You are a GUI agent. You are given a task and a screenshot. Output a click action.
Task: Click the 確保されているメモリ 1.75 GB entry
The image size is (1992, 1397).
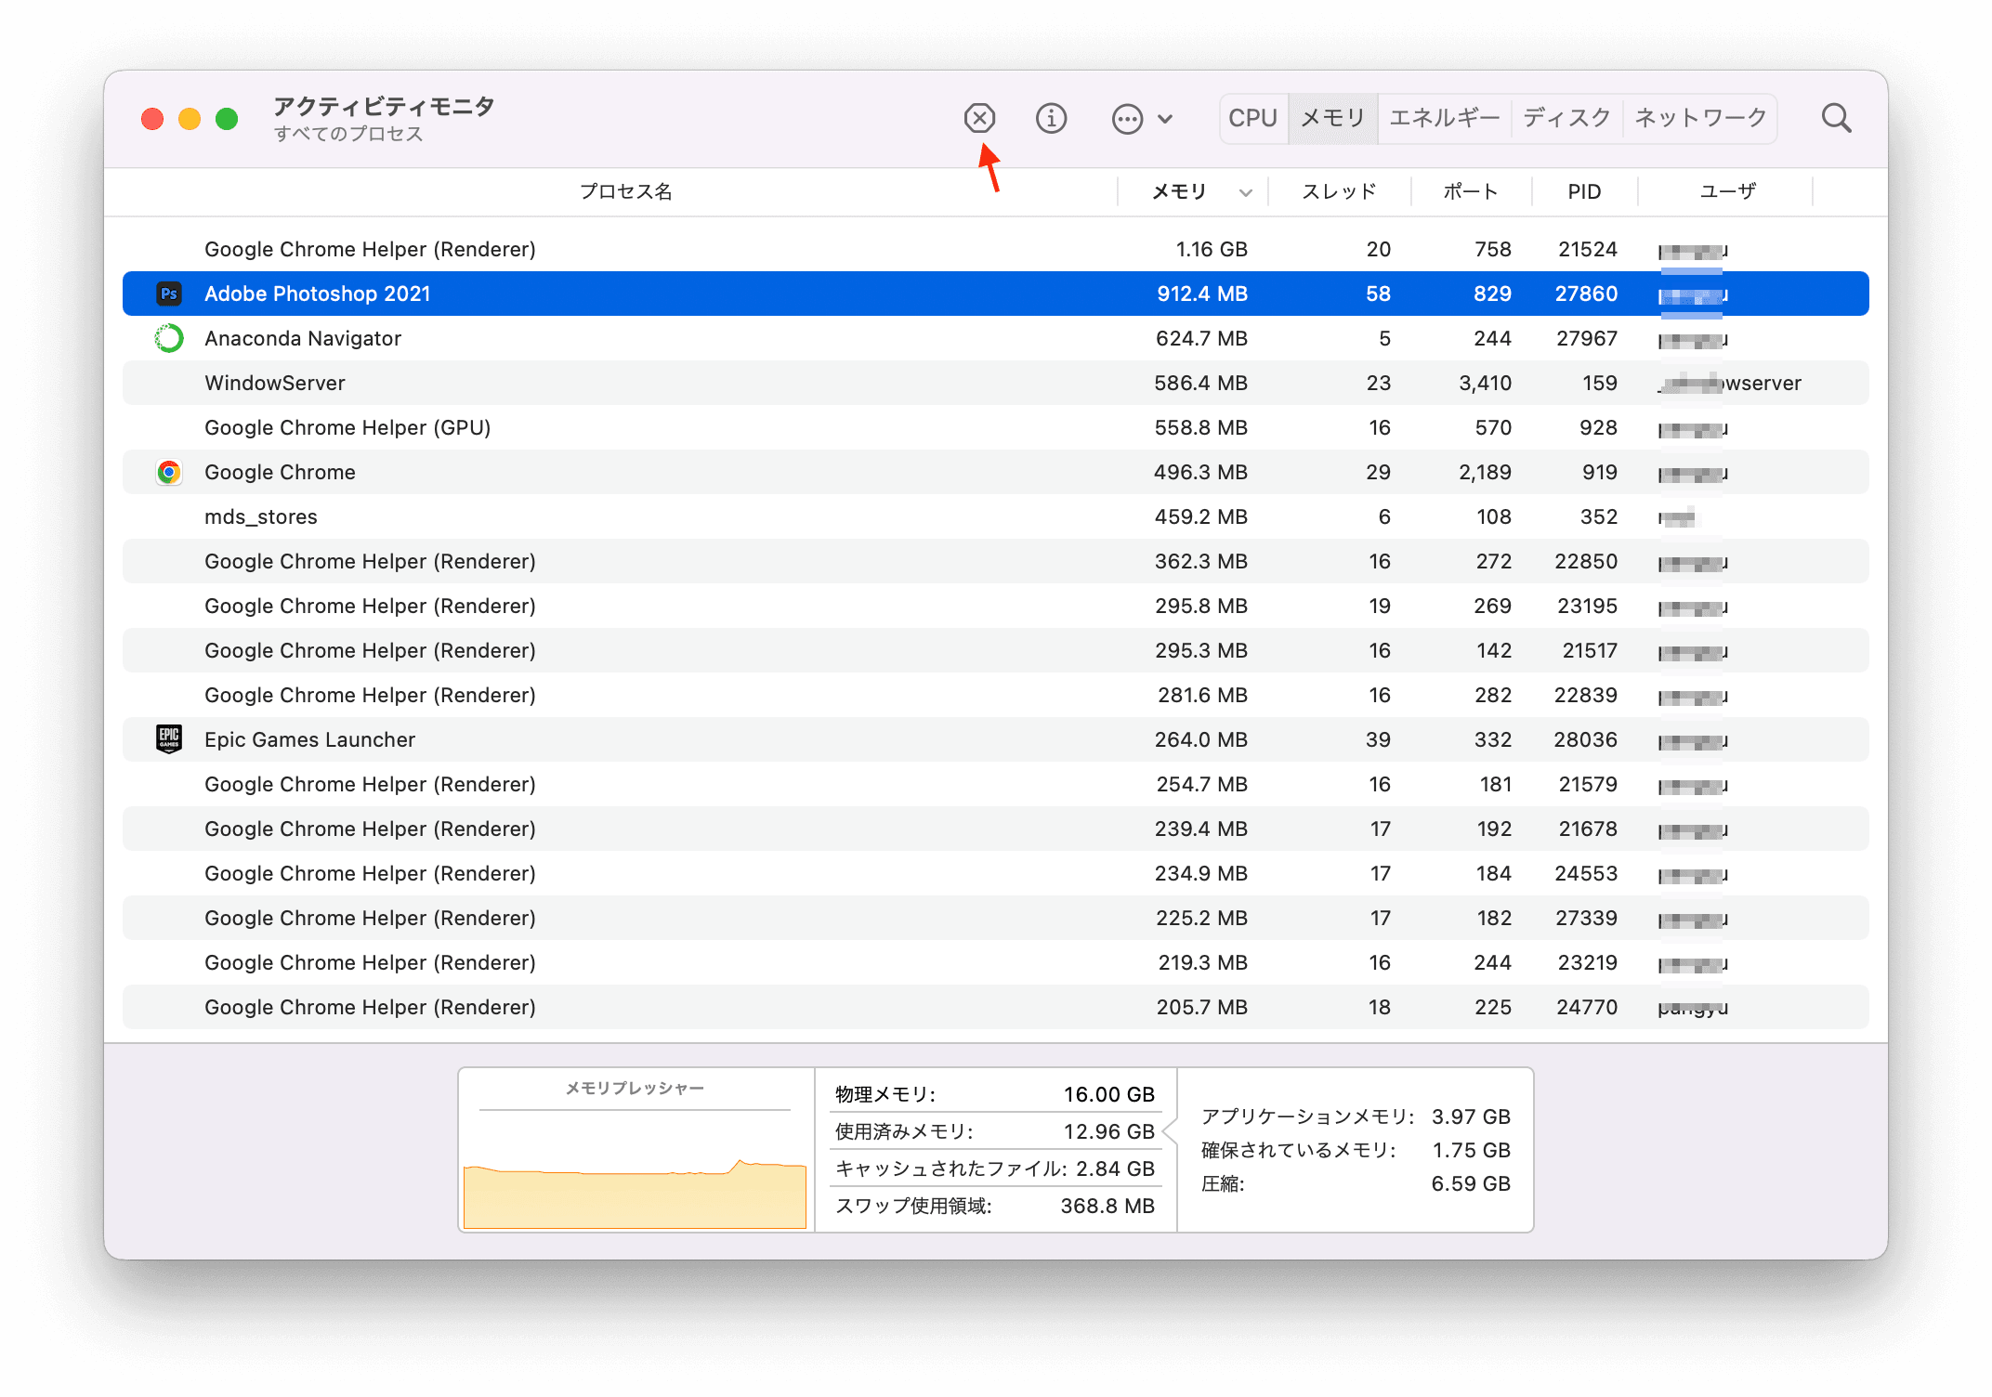(x=1356, y=1150)
